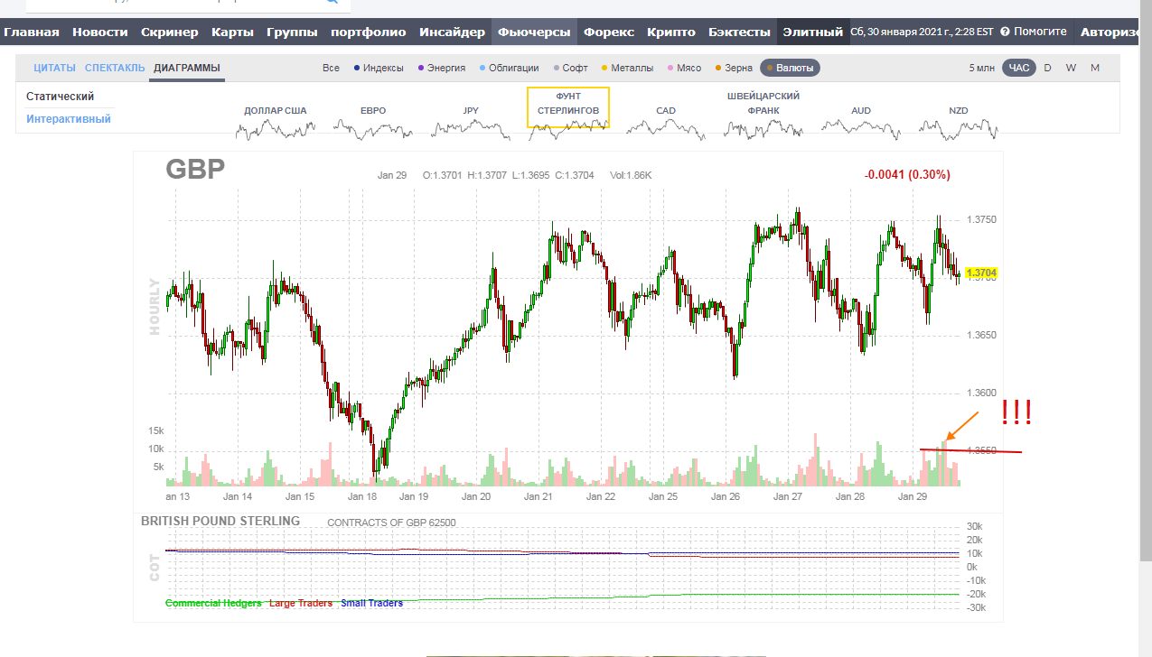1152x657 pixels.
Task: Switch to the СПЕКТАКЛЬ tab
Action: coord(115,68)
